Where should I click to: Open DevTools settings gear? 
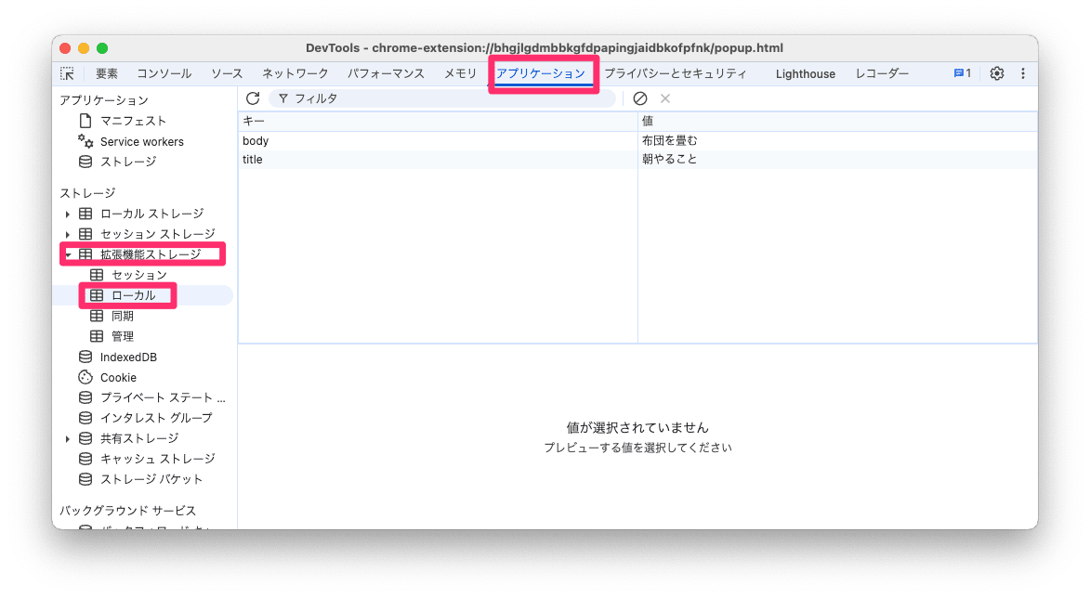[997, 73]
